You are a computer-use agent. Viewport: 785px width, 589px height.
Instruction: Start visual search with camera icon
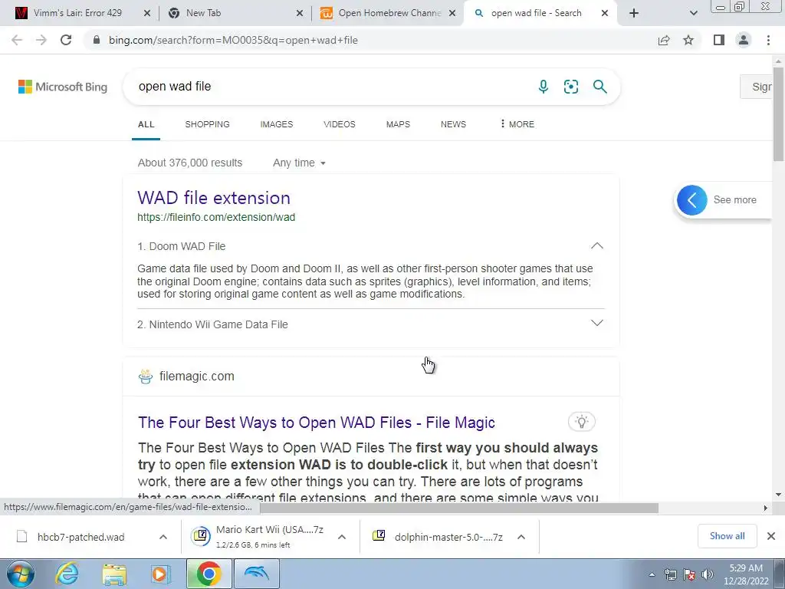coord(571,87)
